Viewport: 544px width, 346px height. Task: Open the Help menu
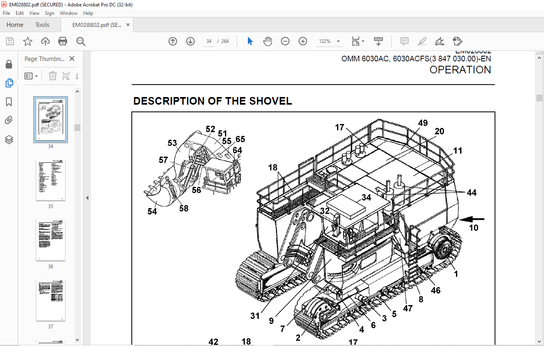pyautogui.click(x=88, y=13)
